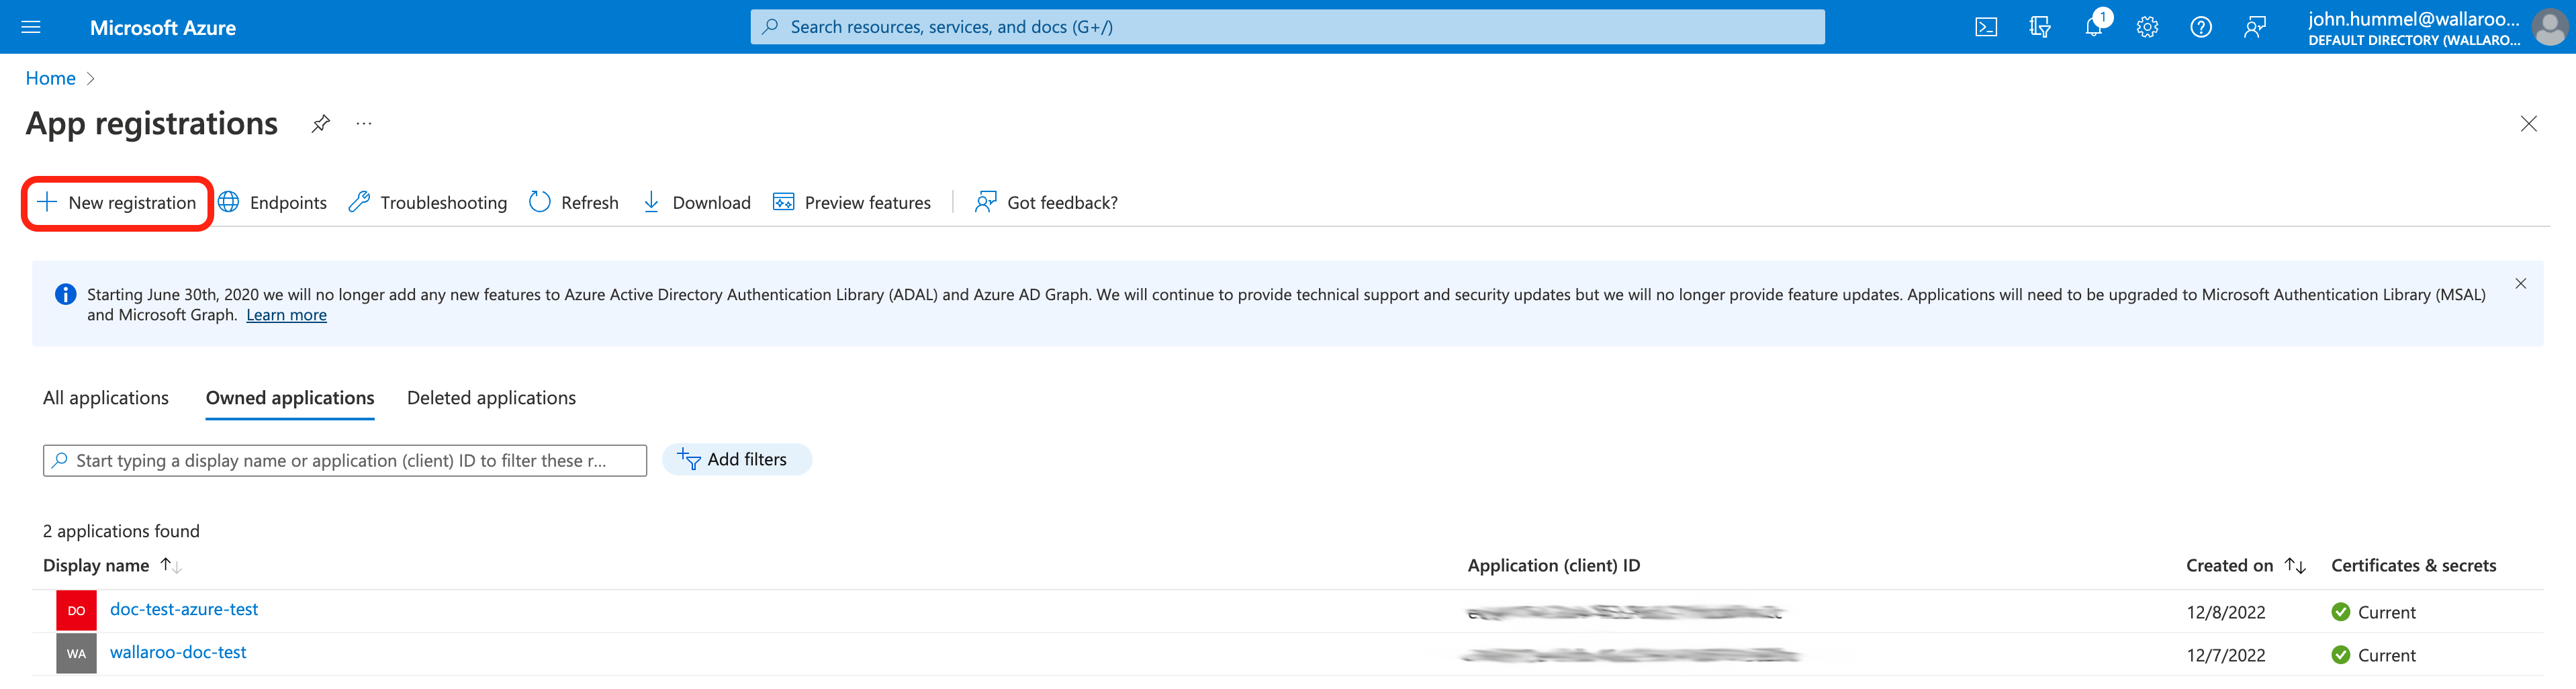Pin the App registrations page
Image resolution: width=2576 pixels, height=689 pixels.
[320, 124]
